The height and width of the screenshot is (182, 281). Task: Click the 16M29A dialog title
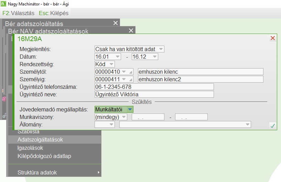pos(30,39)
